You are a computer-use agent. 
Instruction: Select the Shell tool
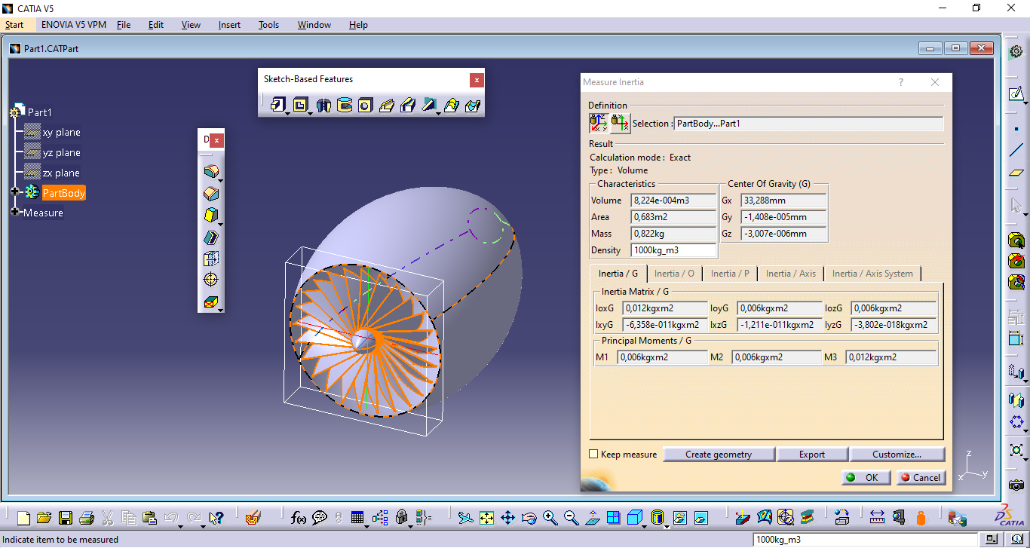pos(211,237)
